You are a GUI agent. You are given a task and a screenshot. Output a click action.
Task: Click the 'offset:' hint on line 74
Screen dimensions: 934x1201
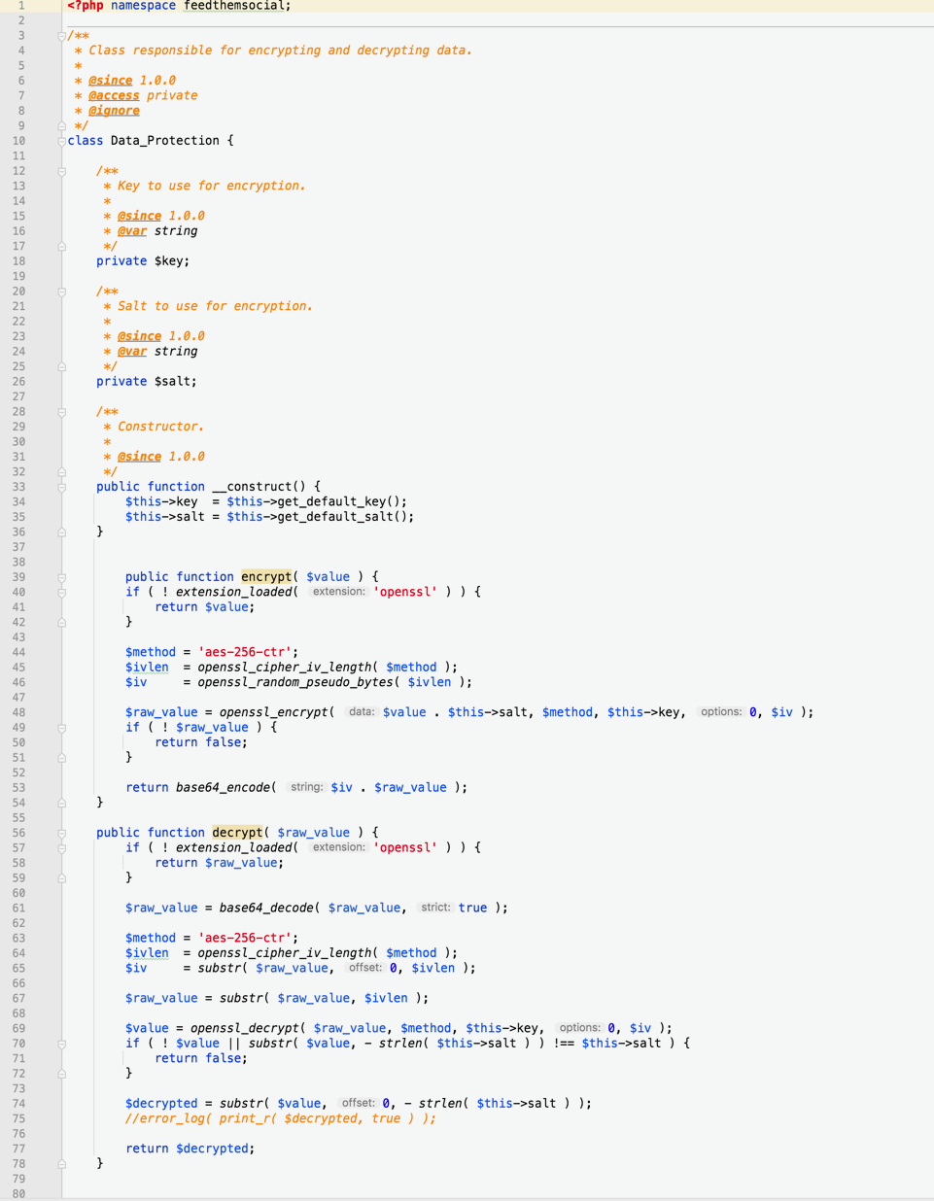click(358, 1104)
